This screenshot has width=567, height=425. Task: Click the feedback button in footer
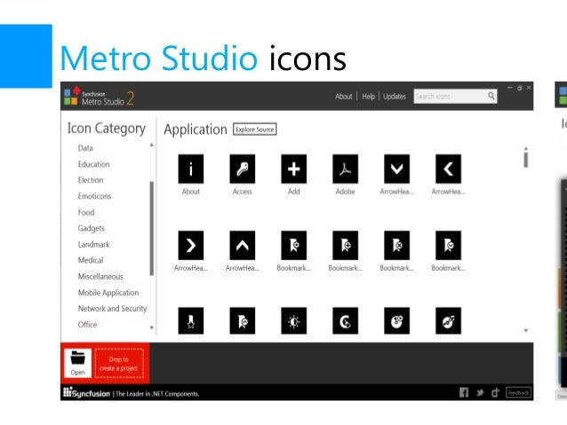click(518, 392)
